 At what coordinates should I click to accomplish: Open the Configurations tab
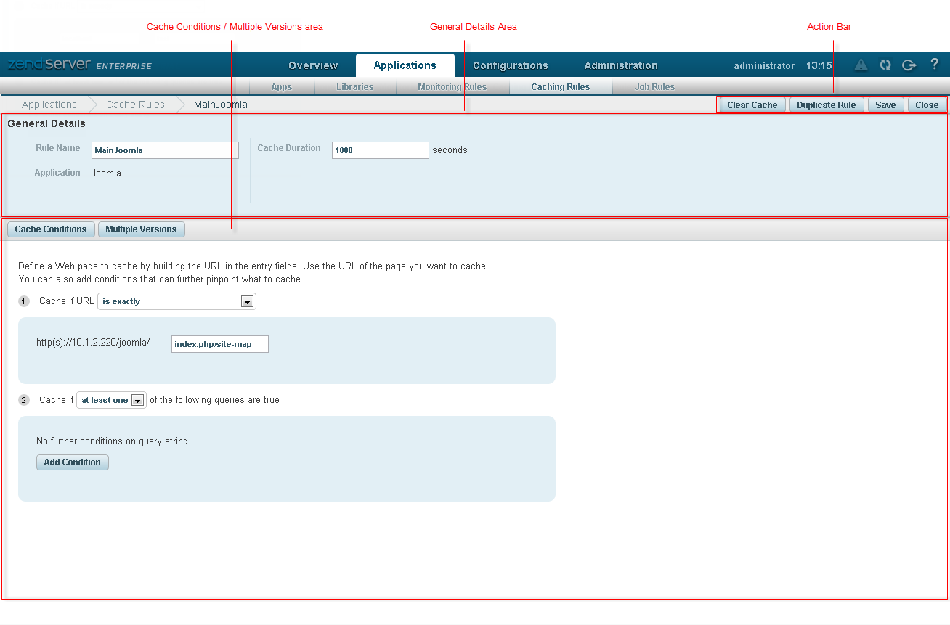coord(510,65)
